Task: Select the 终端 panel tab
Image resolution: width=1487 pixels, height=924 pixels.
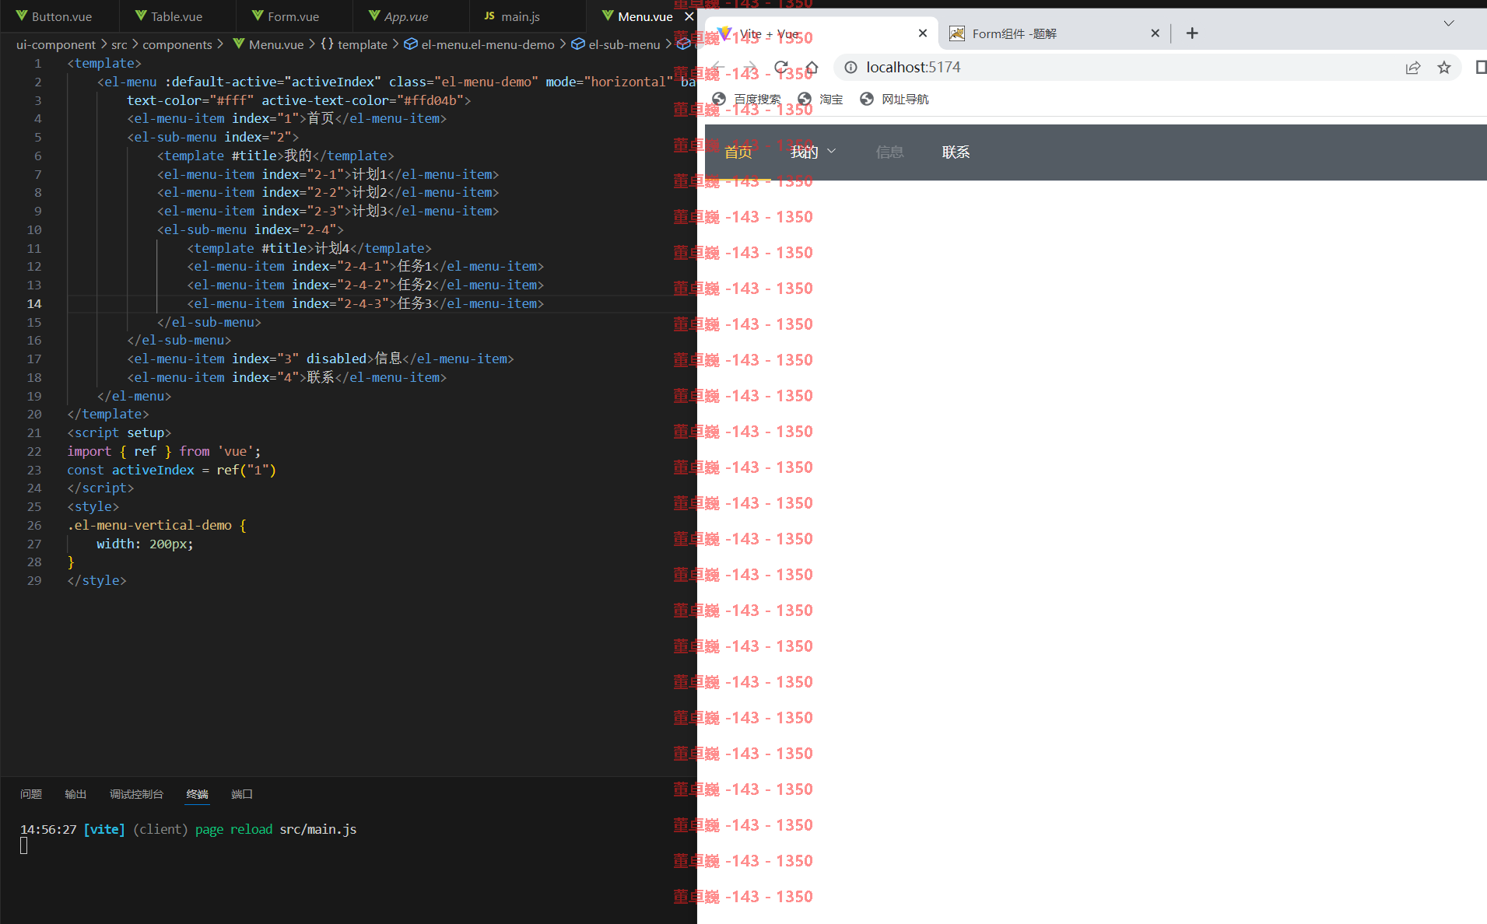Action: point(197,794)
